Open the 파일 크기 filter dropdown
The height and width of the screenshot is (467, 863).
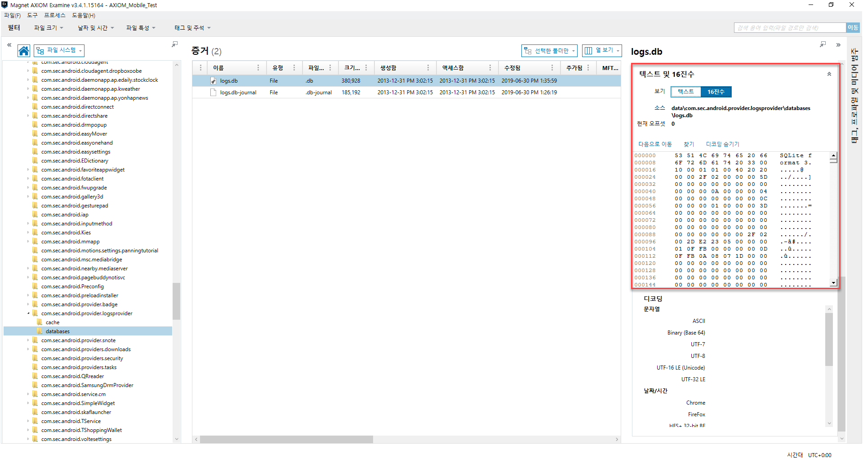[49, 28]
